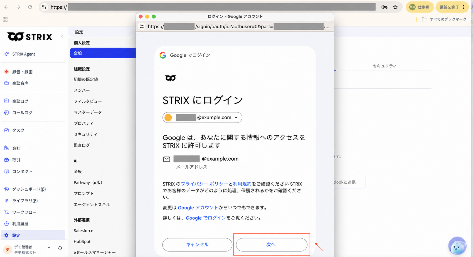
Task: Open メンバー settings
Action: pos(82,90)
